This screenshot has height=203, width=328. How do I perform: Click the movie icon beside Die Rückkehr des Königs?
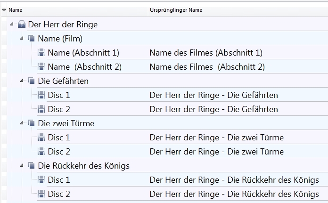point(32,166)
